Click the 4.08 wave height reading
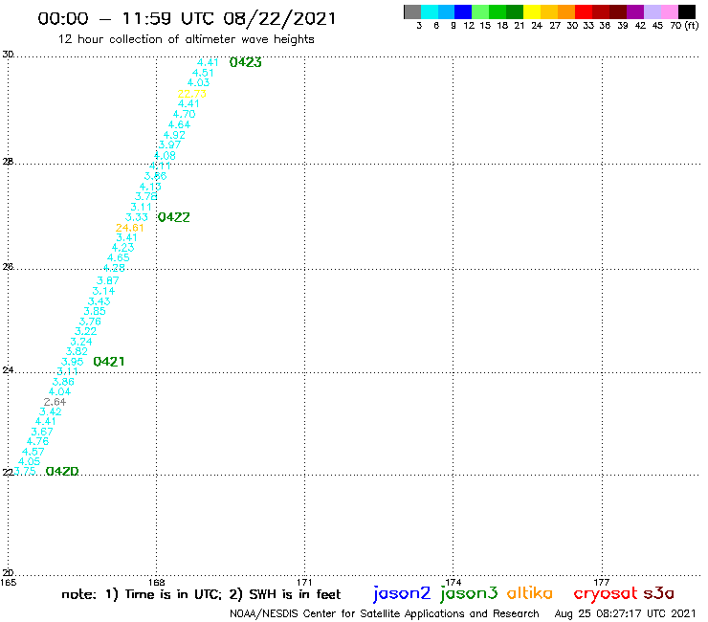 click(165, 155)
